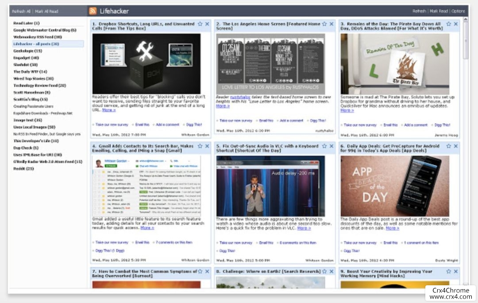The height and width of the screenshot is (303, 478).
Task: Click More link in Los Angeles Home Screen summary
Action: coord(223,106)
